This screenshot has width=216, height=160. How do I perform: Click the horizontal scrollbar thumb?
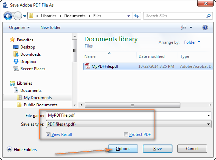click(132, 105)
